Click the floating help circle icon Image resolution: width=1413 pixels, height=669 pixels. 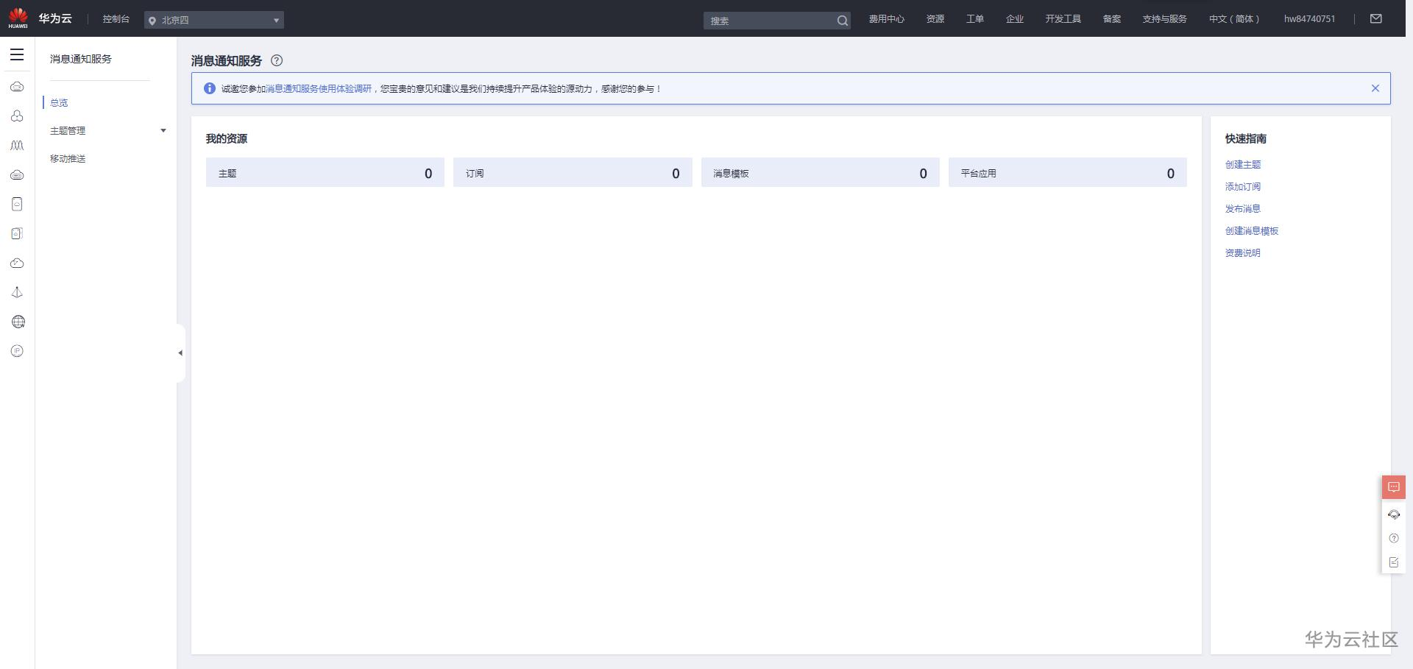(1394, 538)
